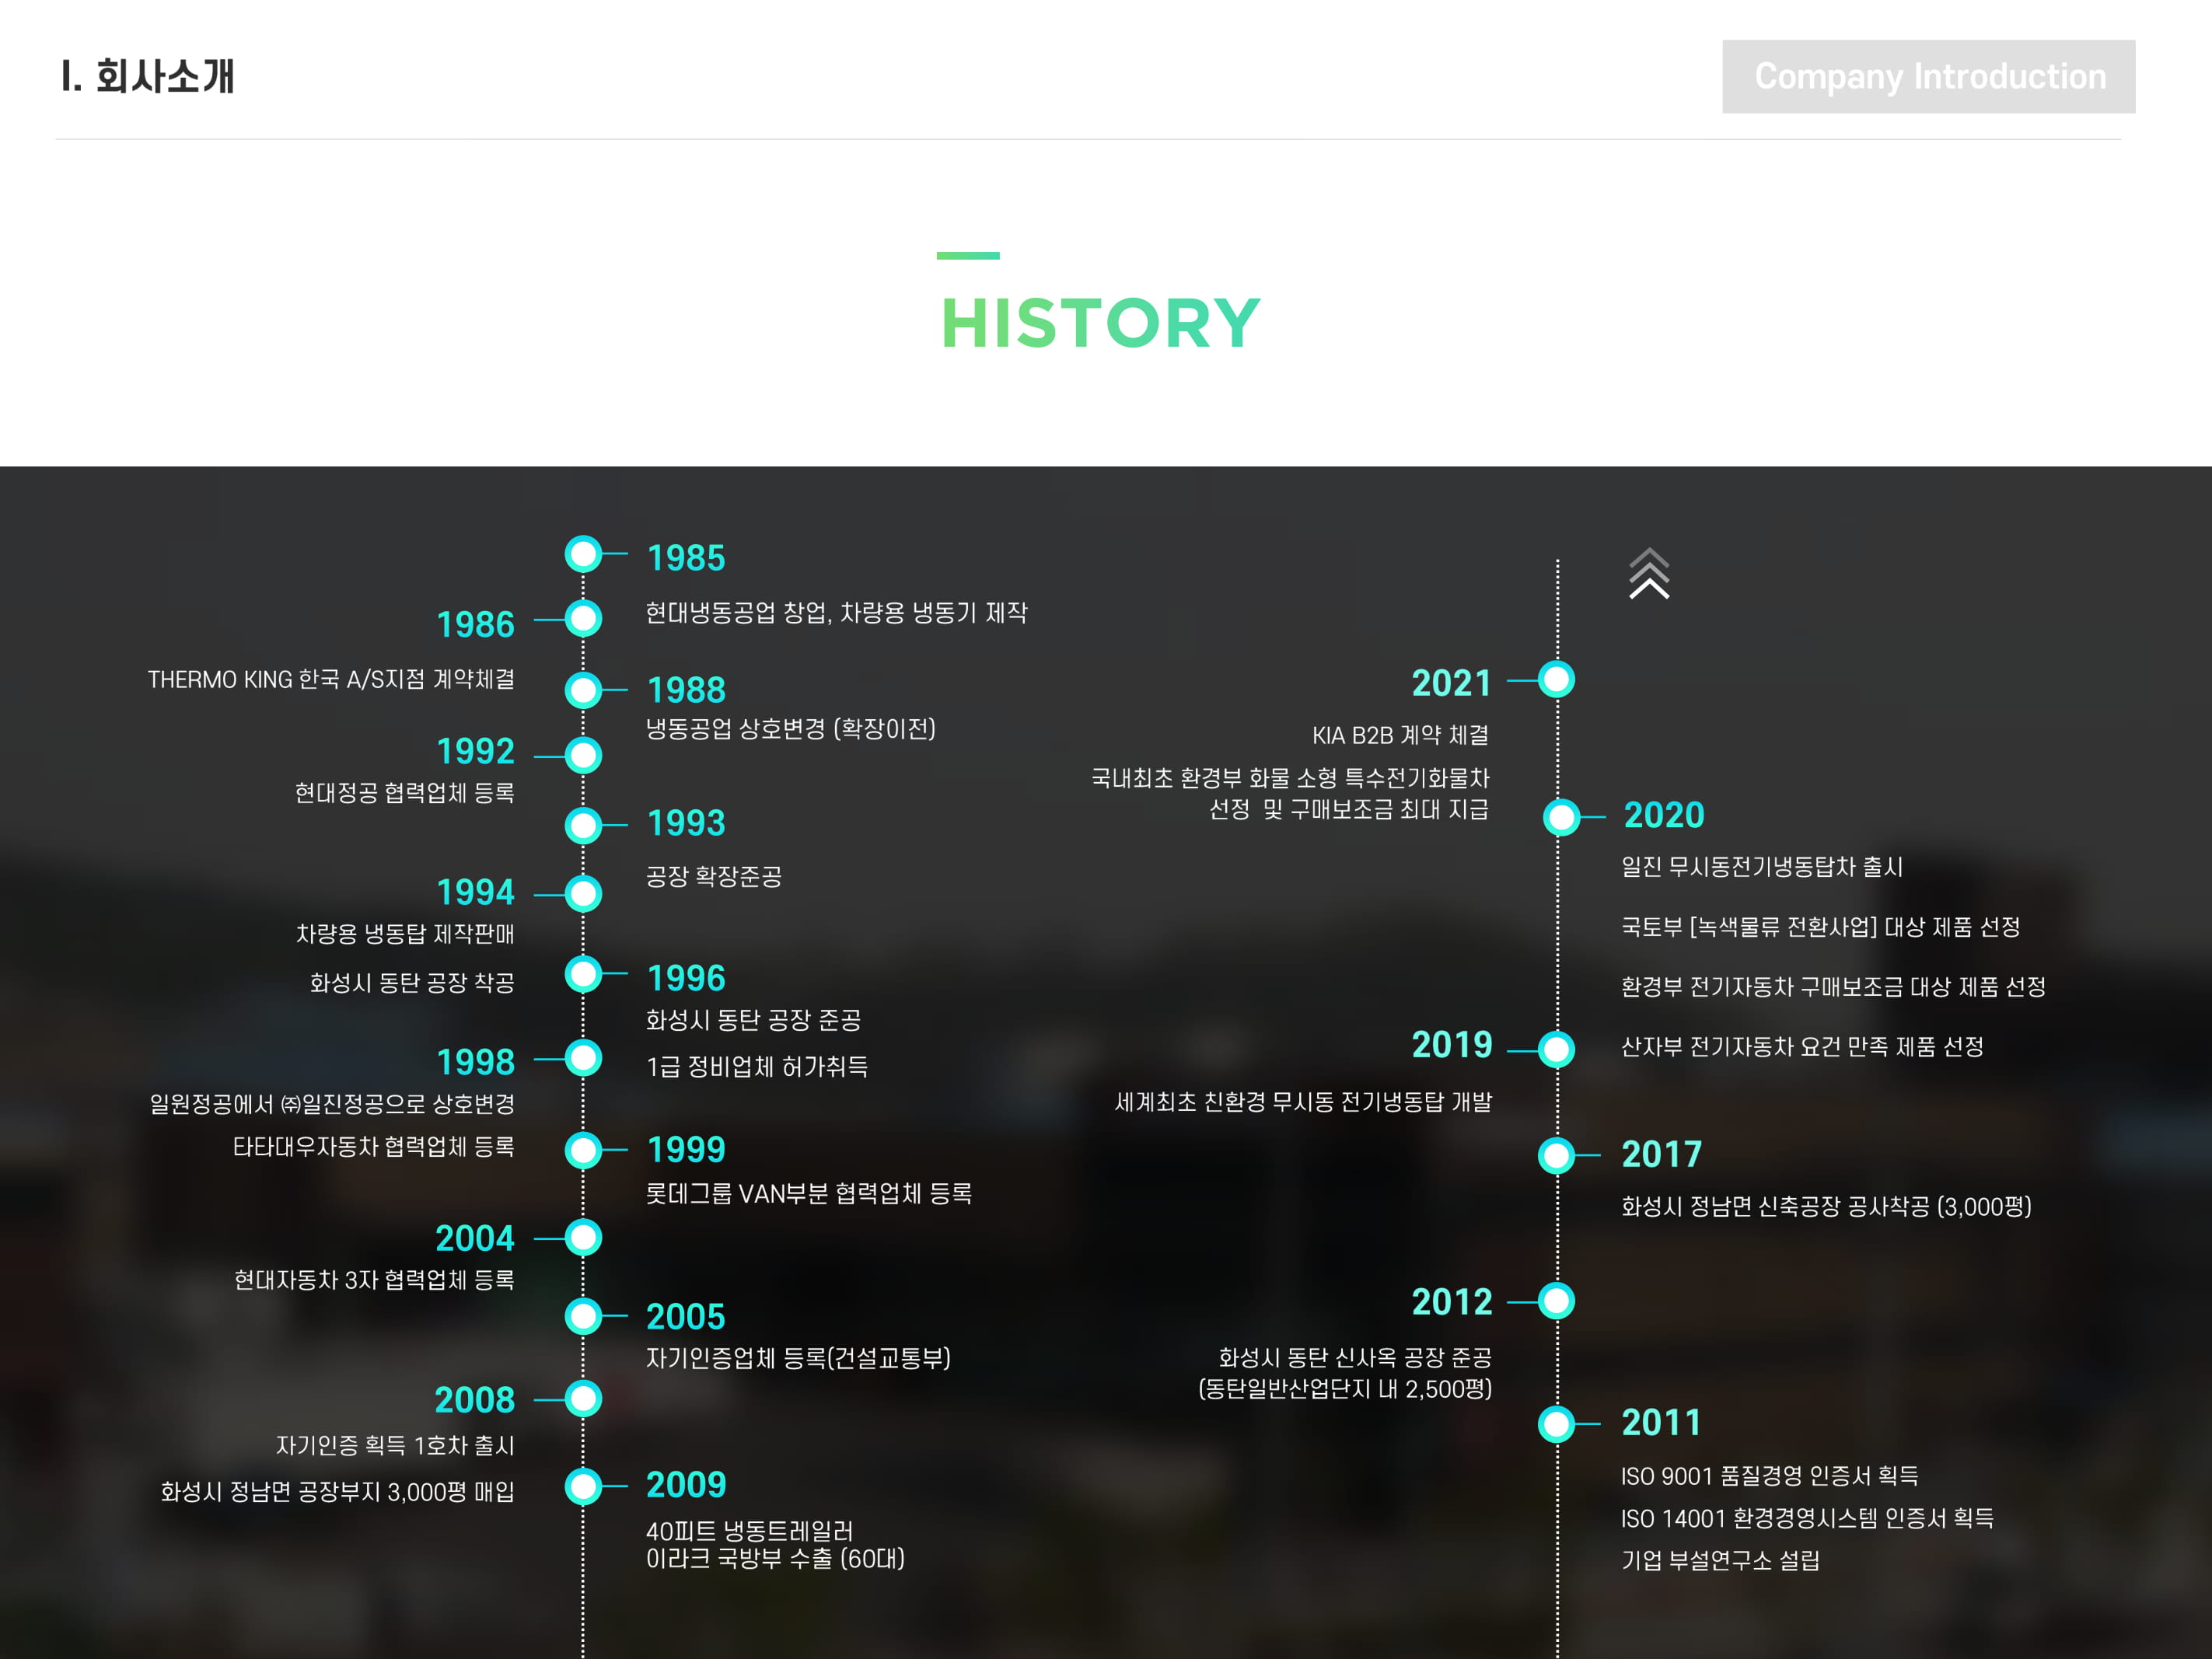Select the 2021 timeline marker dot
This screenshot has width=2212, height=1659.
(1556, 680)
